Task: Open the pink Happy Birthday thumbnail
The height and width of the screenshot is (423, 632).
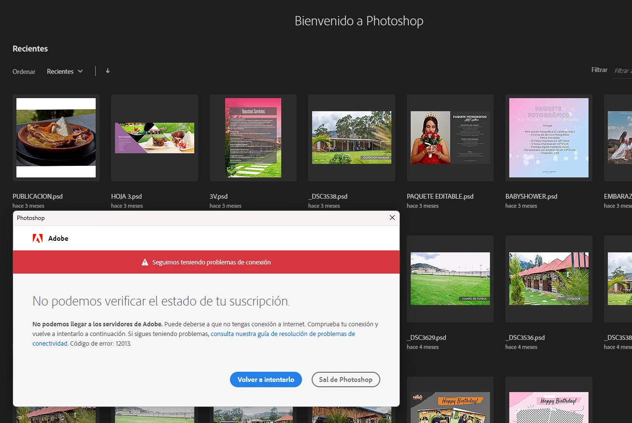Action: 549,400
